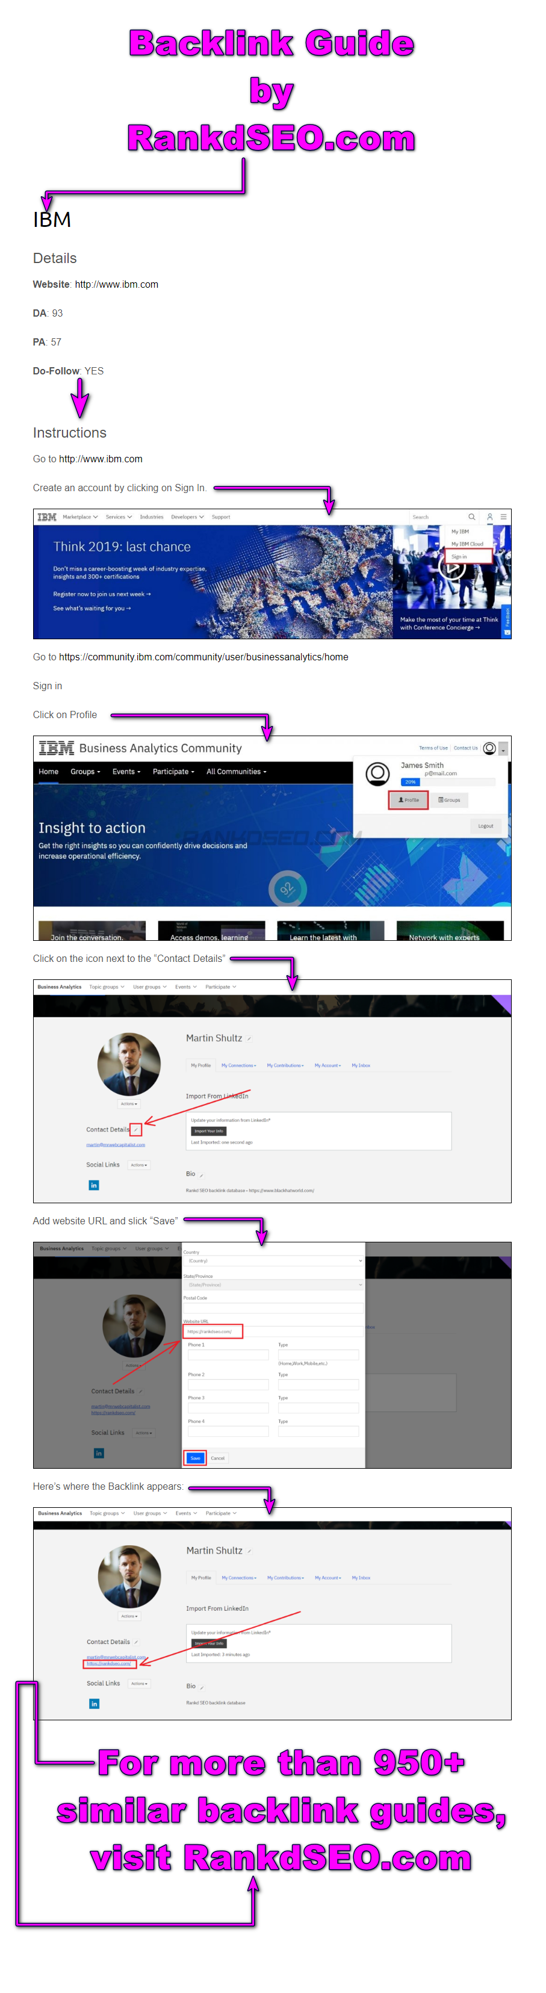Viewport: 546px width, 1993px height.
Task: Click 'Import Your Info' button above '3 minutes ago'
Action: pyautogui.click(x=209, y=1643)
